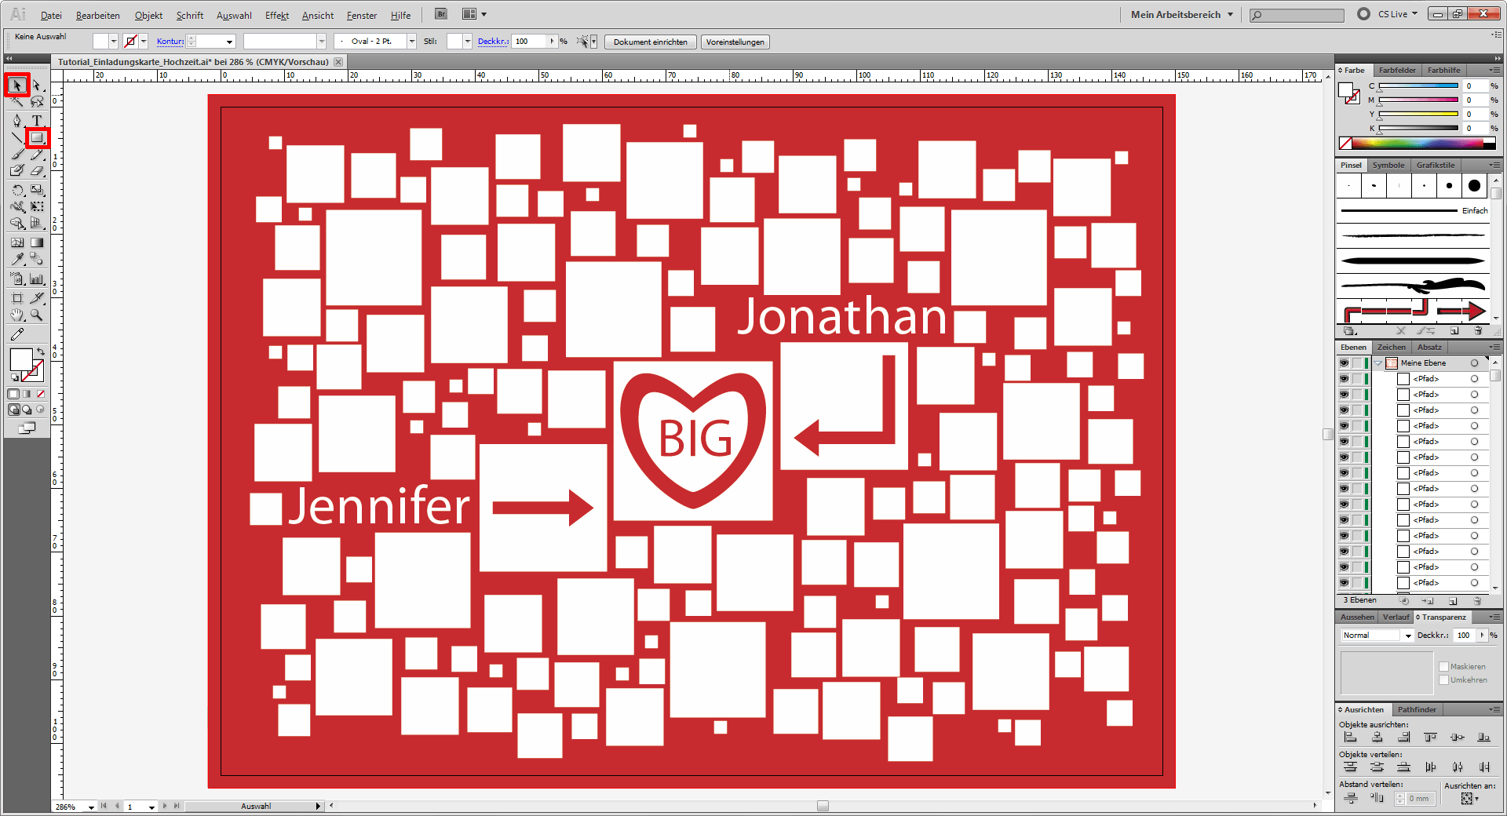The image size is (1507, 816).
Task: Collapse the Meine Ebene layer tree
Action: tap(1378, 363)
